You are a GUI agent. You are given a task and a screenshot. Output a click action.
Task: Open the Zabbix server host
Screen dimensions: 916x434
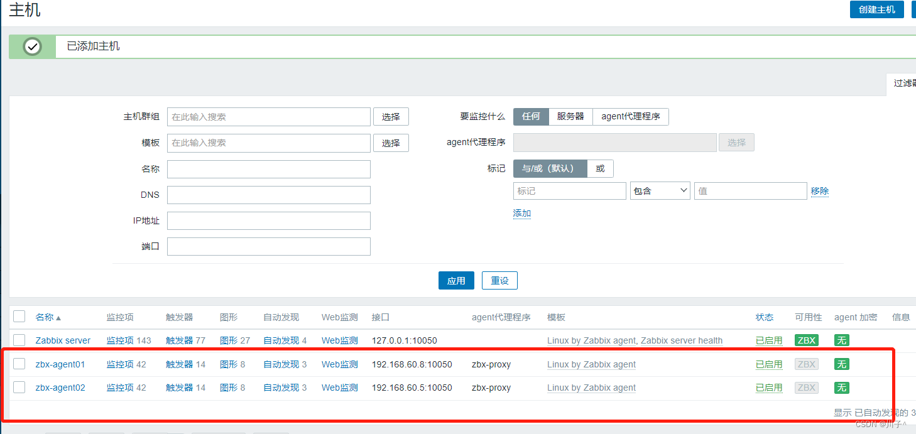coord(63,340)
